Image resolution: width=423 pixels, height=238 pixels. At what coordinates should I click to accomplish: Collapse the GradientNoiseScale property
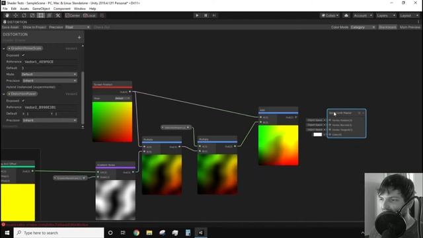(4, 48)
